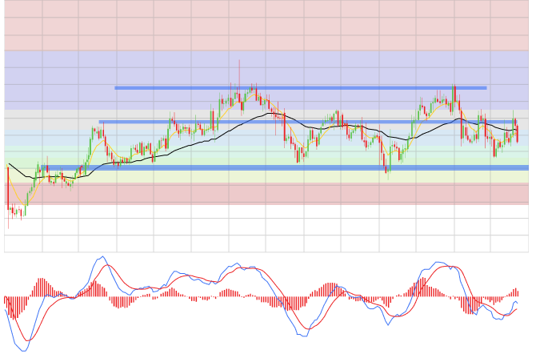Click the deepest MACD trough at bottom left

pos(23,350)
